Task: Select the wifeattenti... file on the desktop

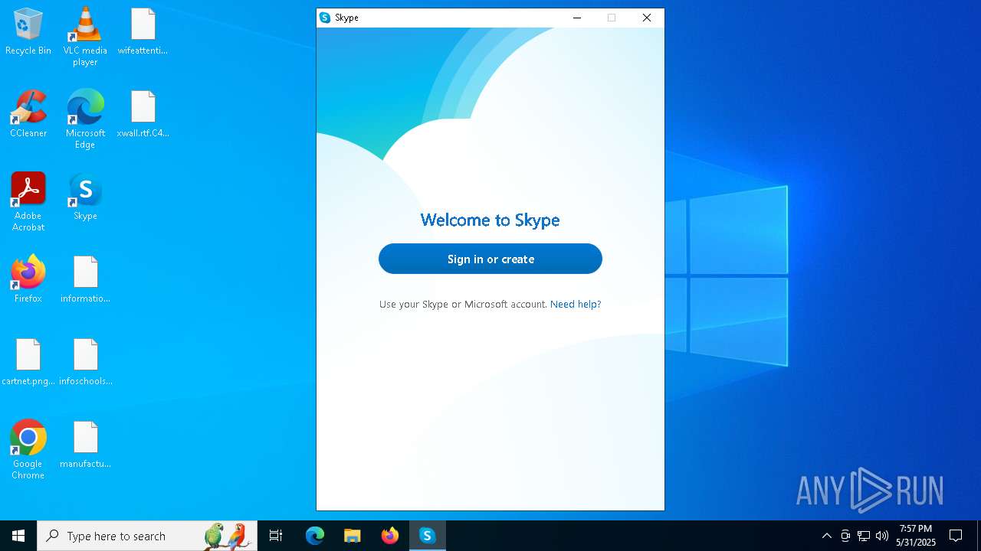Action: 143,32
